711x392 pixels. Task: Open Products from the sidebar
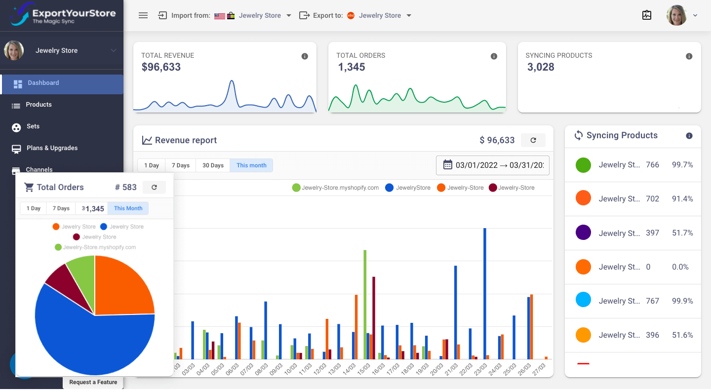pyautogui.click(x=38, y=105)
